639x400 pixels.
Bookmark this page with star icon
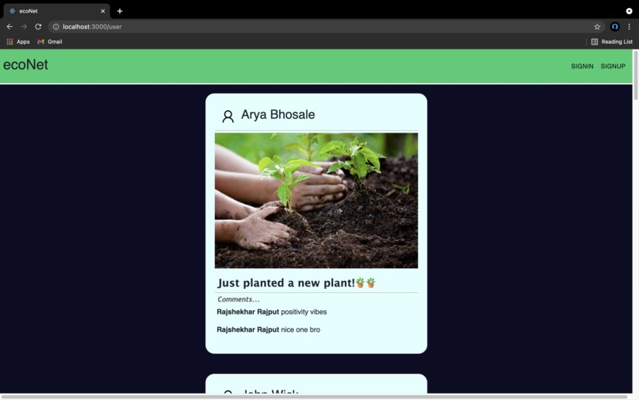(597, 26)
